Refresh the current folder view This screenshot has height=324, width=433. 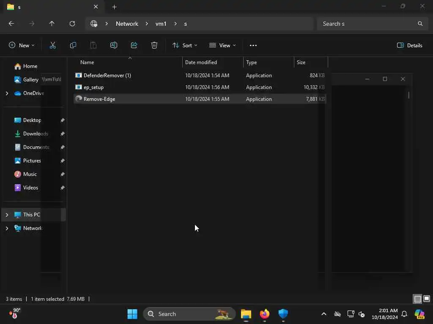[72, 24]
